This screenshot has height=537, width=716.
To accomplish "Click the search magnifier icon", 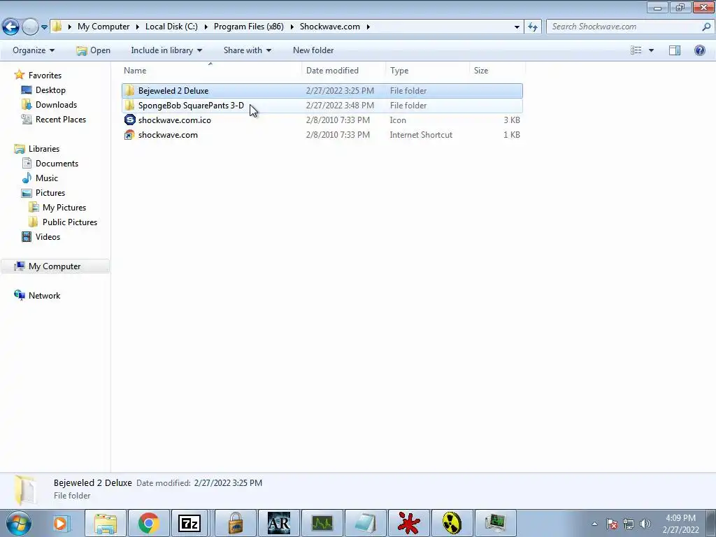I will coord(706,27).
